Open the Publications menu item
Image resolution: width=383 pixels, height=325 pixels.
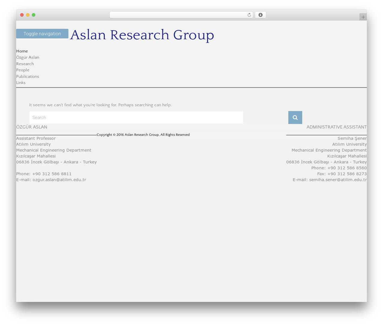28,76
